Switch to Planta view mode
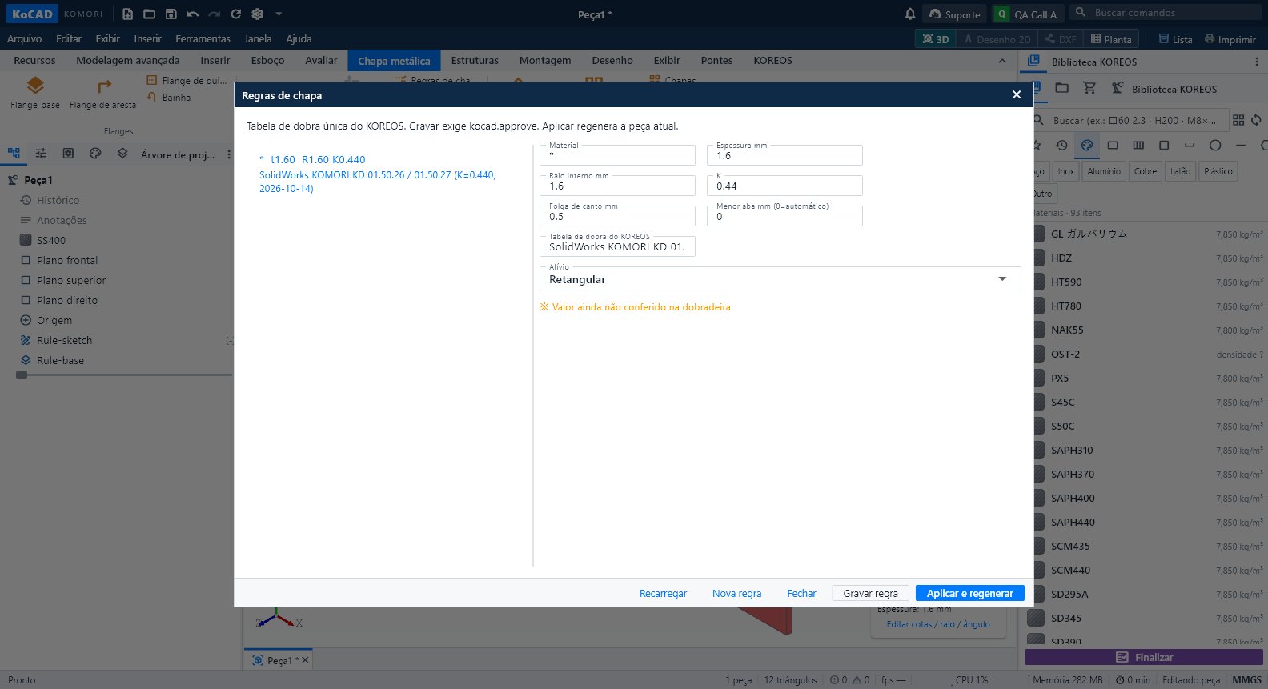 1111,38
